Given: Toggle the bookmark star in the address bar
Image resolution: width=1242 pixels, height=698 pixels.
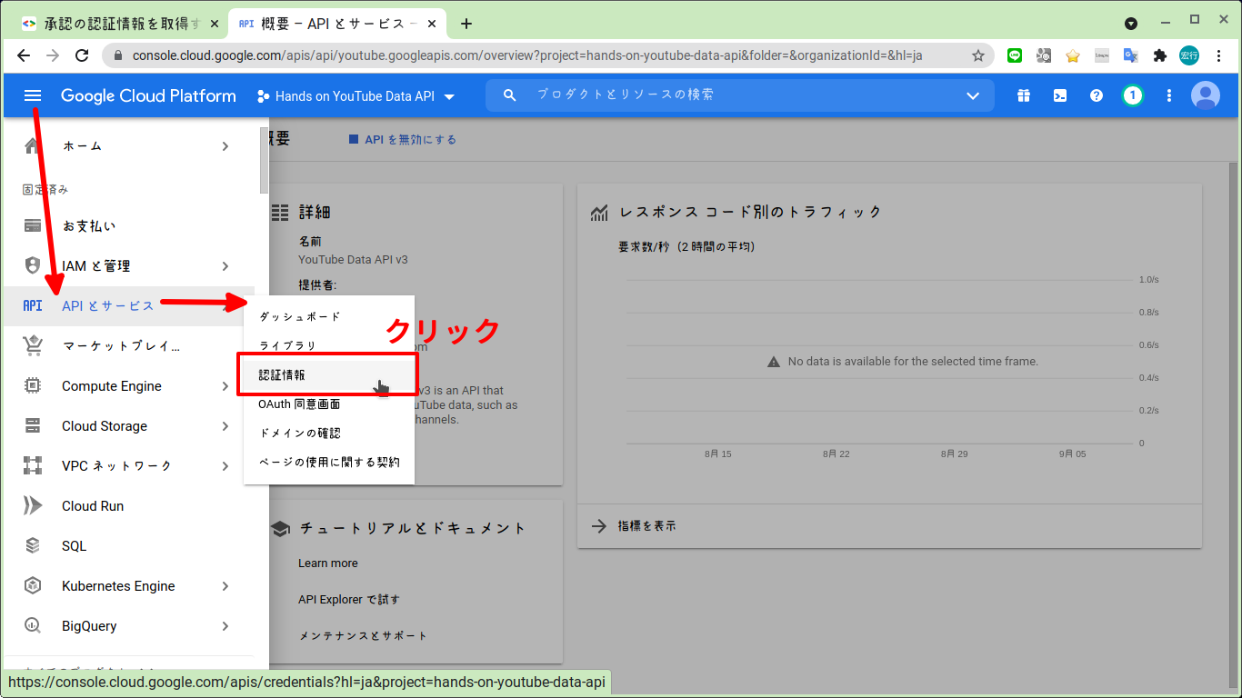Looking at the screenshot, I should click(x=979, y=55).
